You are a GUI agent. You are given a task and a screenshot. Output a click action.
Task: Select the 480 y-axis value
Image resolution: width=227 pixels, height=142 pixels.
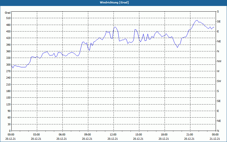point(9,25)
